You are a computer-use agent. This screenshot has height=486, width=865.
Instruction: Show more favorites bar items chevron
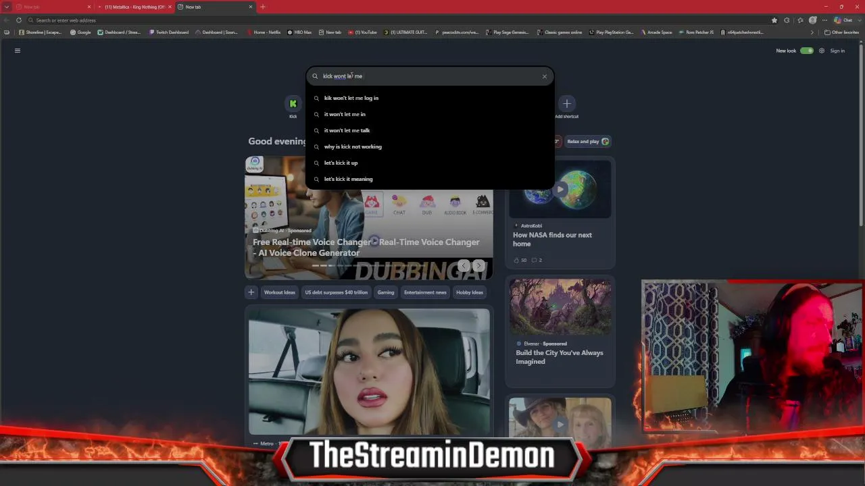812,32
